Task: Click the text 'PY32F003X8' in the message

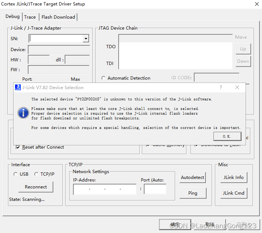Action: (x=88, y=99)
